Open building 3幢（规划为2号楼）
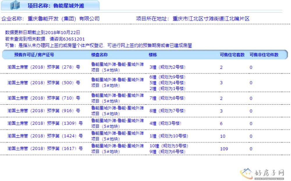This screenshot has height=181, width=291. pos(167,67)
